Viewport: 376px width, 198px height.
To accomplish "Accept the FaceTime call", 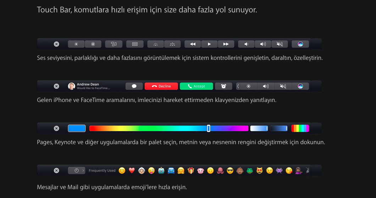I will coord(197,86).
